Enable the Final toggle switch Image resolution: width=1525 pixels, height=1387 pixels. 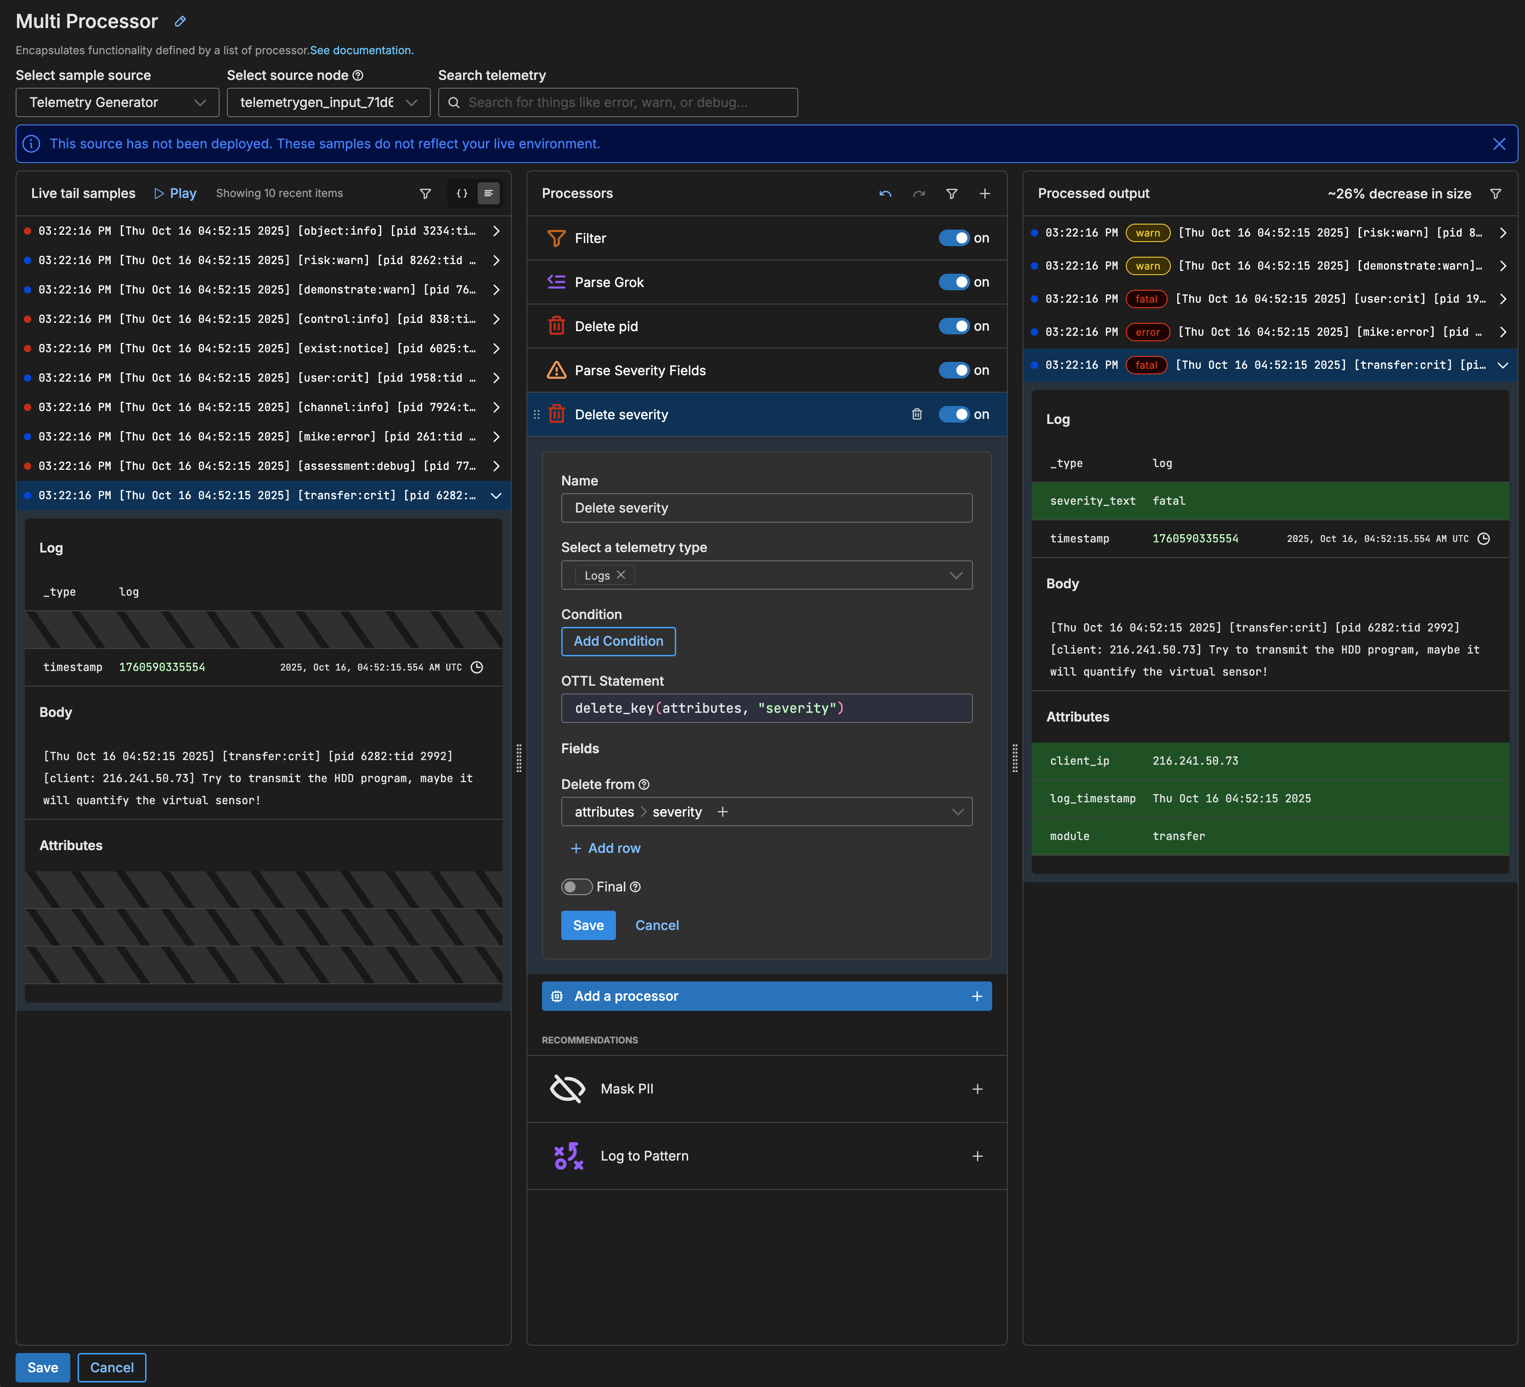coord(576,887)
